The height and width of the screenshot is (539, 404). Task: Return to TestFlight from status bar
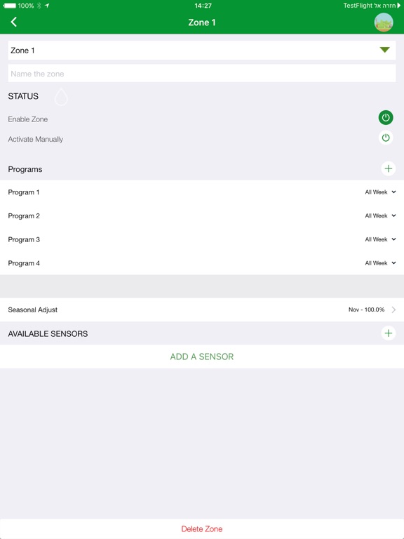point(372,6)
